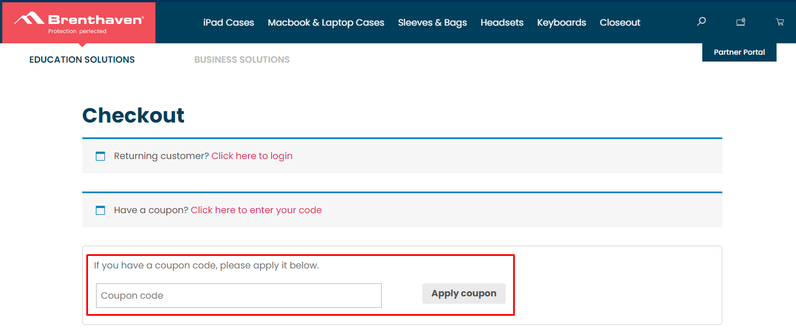
Task: Open the search magnifier icon
Action: (x=702, y=22)
